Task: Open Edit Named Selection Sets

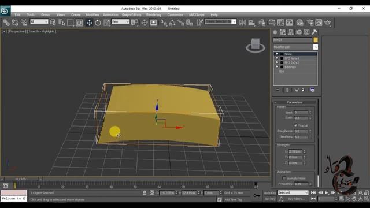Action: tap(200, 23)
